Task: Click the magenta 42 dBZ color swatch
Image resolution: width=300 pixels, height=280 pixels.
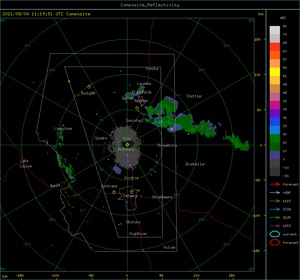Action: 275,105
